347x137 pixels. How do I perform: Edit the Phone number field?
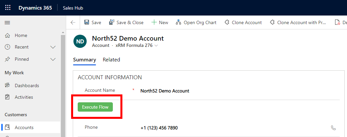tap(235, 128)
